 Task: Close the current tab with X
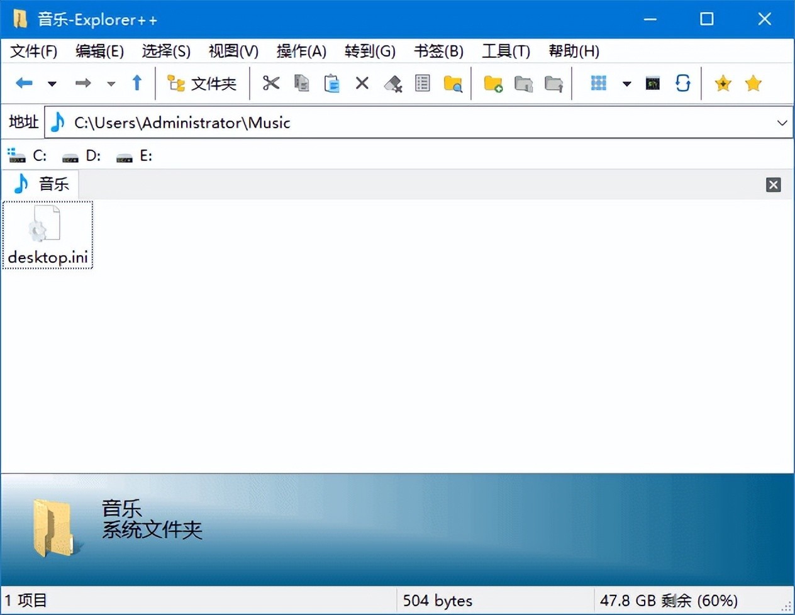coord(774,185)
